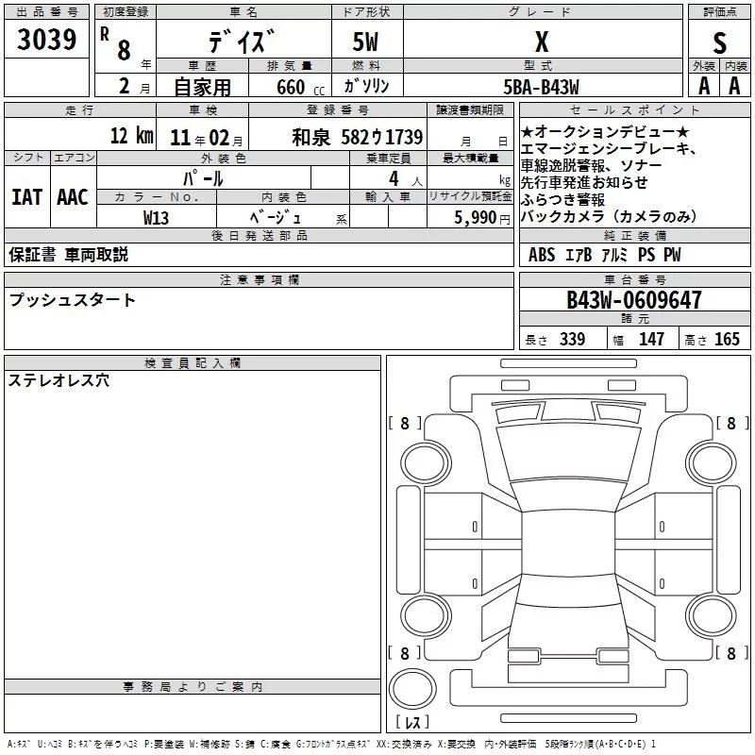Click the width value 147
The width and height of the screenshot is (755, 755).
point(651,339)
